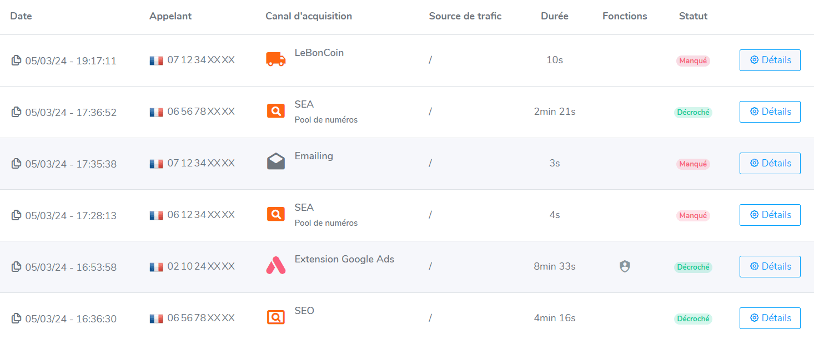Click the Manqué badge on the 19:17:11 call

[693, 61]
